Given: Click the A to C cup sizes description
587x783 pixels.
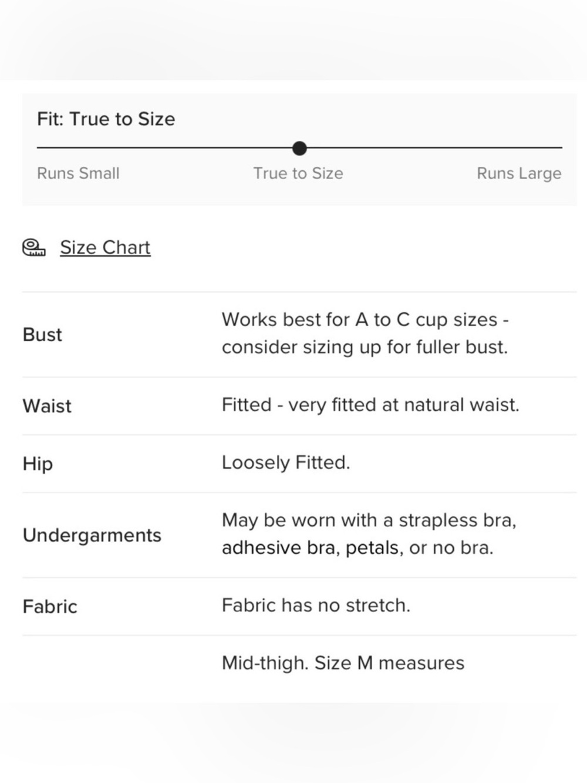Looking at the screenshot, I should 365,333.
